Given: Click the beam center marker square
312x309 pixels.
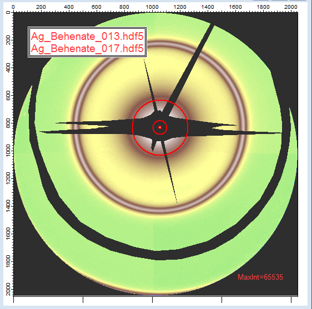Looking at the screenshot, I should tap(160, 127).
